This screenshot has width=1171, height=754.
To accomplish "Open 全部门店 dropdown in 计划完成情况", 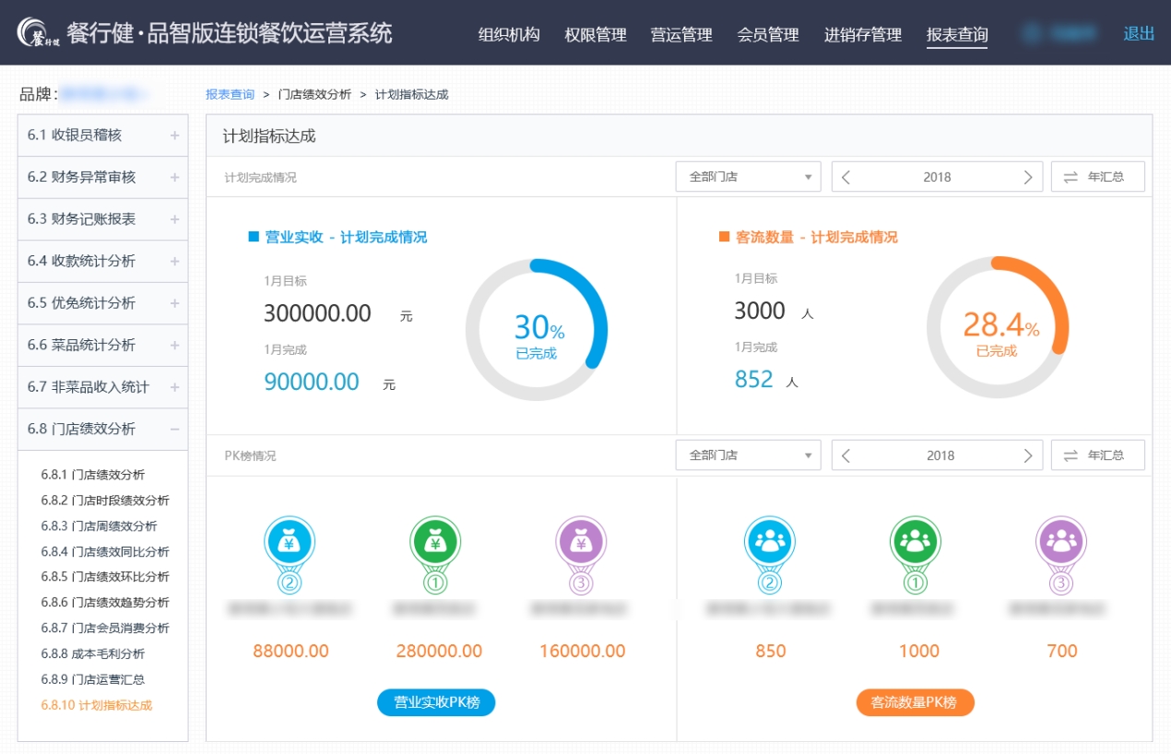I will tap(748, 177).
